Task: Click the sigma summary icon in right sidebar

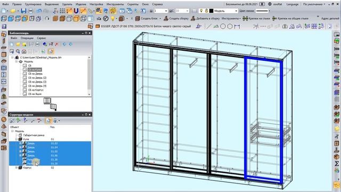Action: pos(337,163)
